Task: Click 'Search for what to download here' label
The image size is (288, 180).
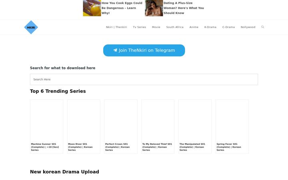Action: [x=63, y=68]
